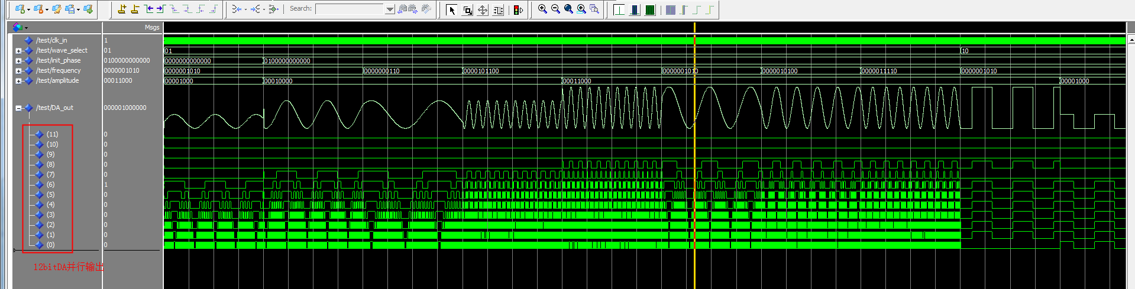
Task: Click the search options binoculars icon
Action: [426, 9]
